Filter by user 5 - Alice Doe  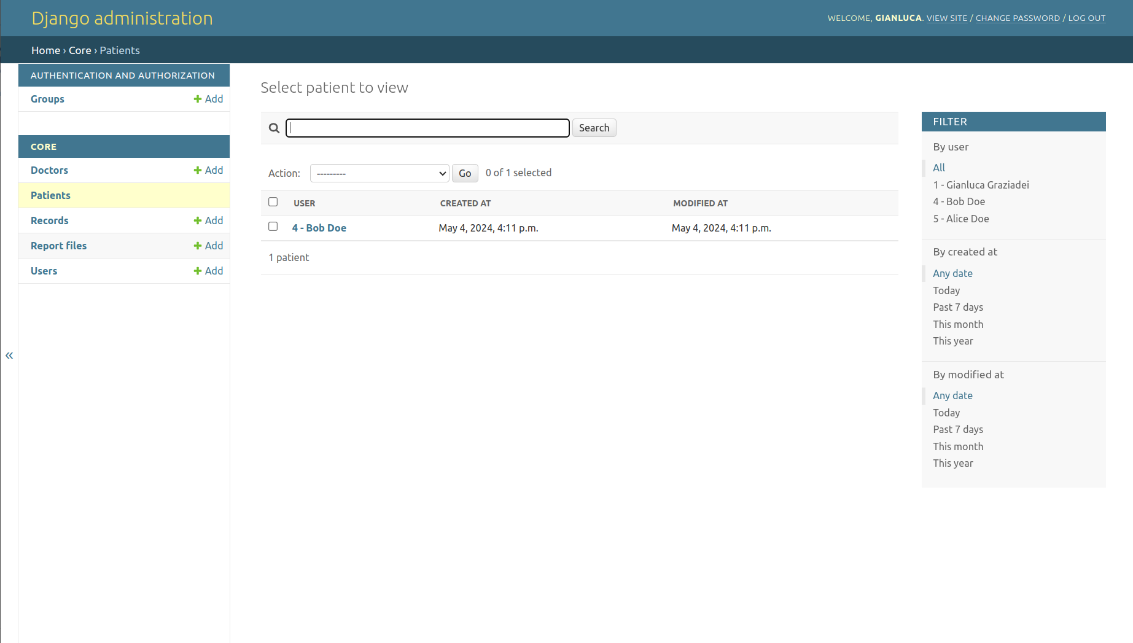click(x=961, y=219)
